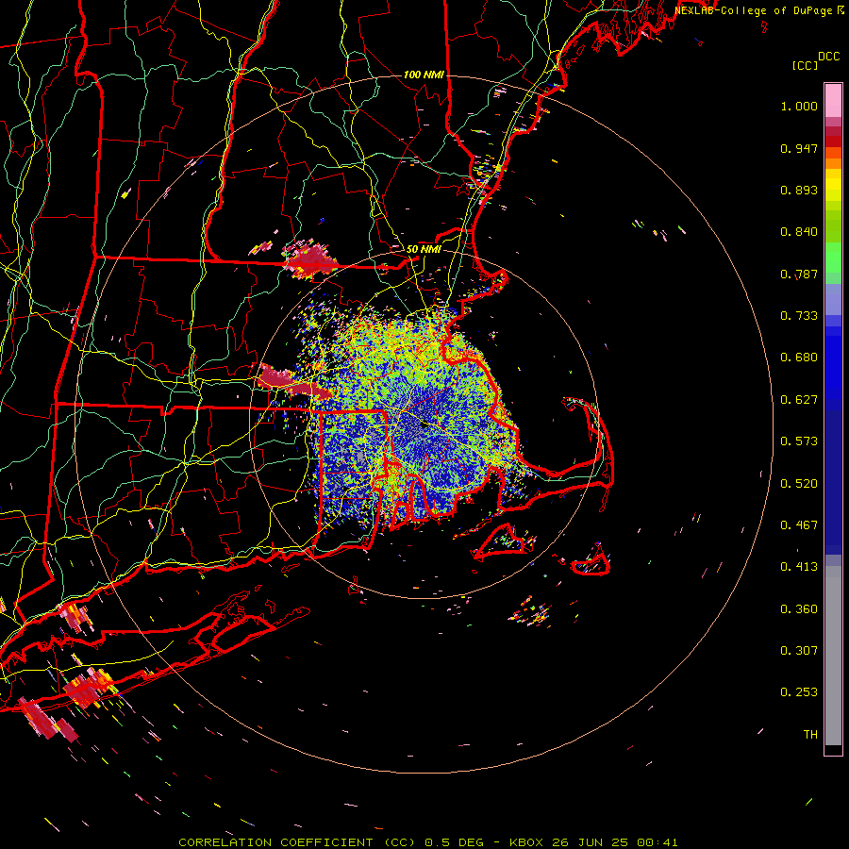Select the 0.413 legend value
The image size is (849, 849).
point(799,567)
